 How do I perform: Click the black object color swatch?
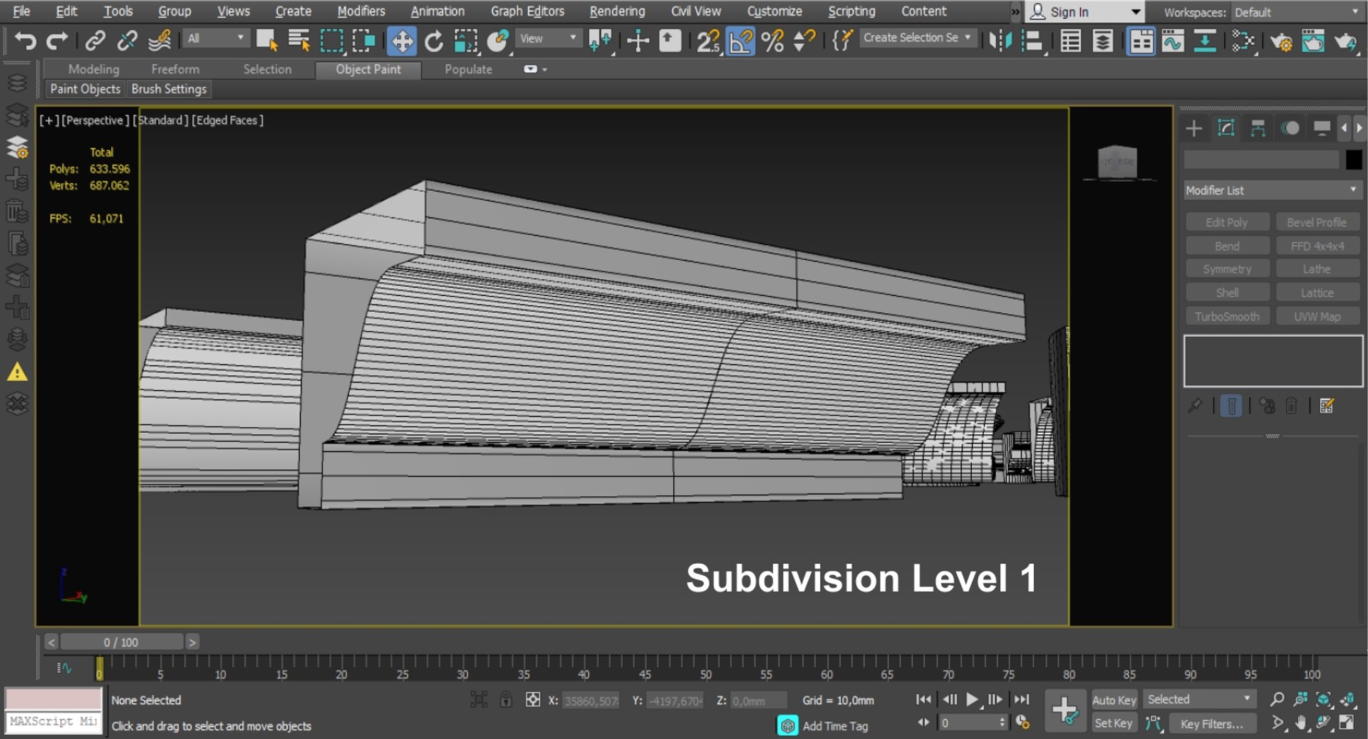click(x=1353, y=159)
